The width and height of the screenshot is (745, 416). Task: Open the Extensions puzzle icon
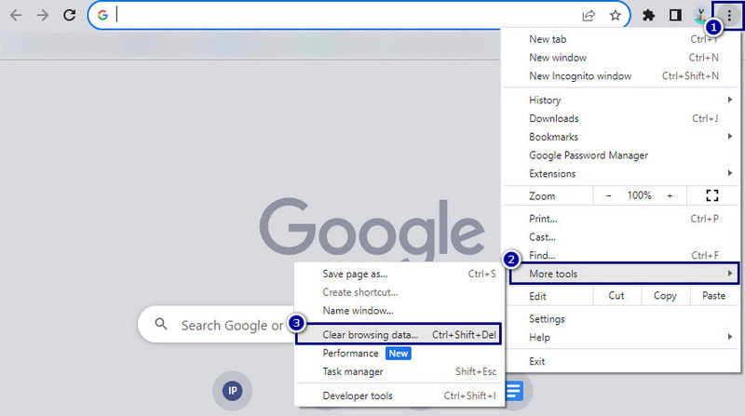click(x=650, y=15)
